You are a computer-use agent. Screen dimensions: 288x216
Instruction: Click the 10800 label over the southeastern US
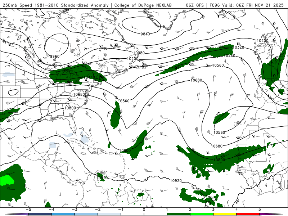pos(70,108)
